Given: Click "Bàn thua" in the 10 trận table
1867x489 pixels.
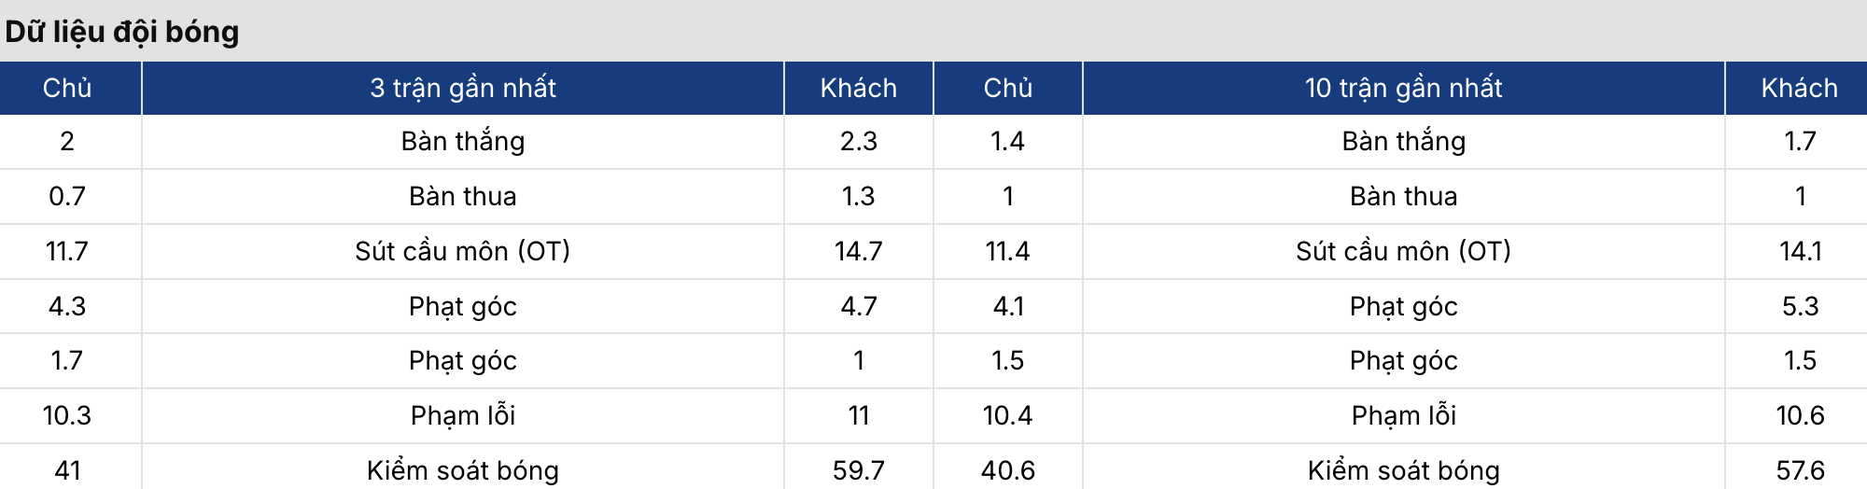Looking at the screenshot, I should click(x=1403, y=196).
